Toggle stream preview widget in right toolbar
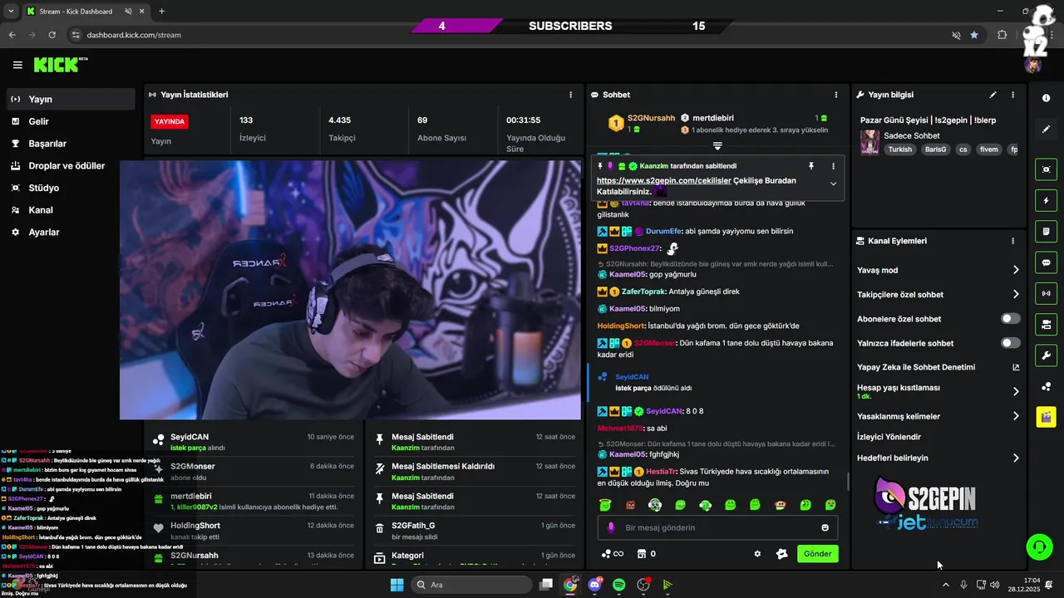 pos(1046,169)
